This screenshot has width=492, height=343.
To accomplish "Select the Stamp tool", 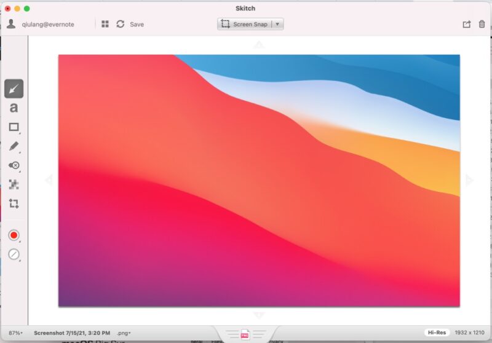I will [14, 165].
